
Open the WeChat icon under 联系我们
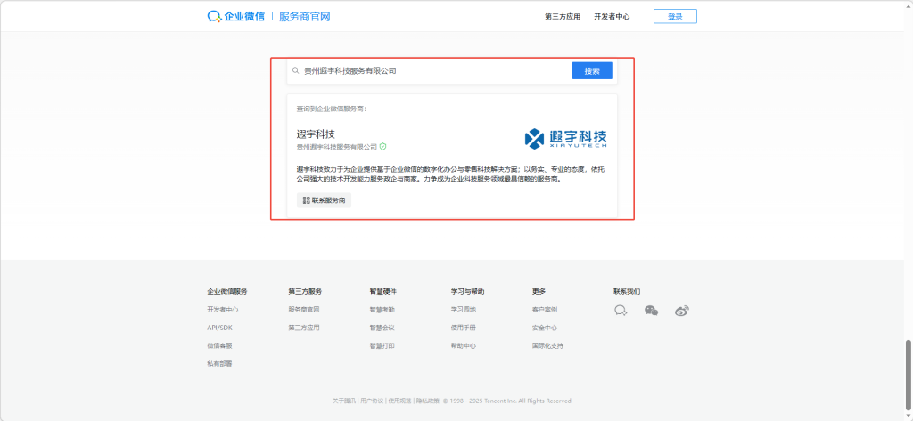click(x=651, y=311)
